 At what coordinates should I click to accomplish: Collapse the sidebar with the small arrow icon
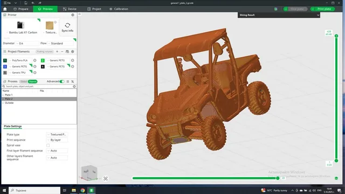(x=80, y=14)
